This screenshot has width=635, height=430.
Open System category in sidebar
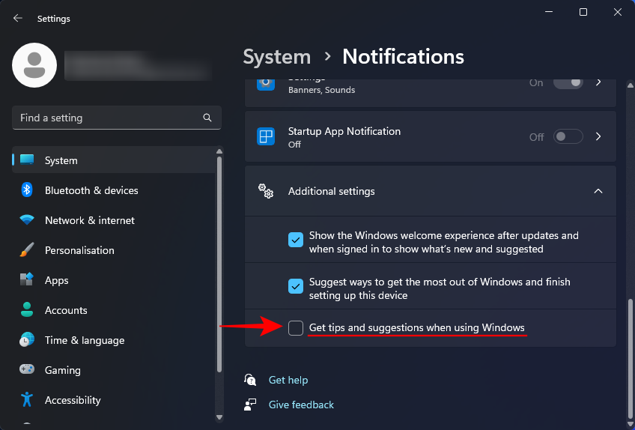pyautogui.click(x=114, y=160)
